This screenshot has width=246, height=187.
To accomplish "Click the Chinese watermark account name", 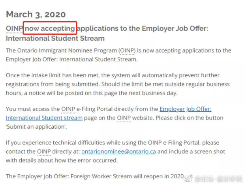I will pos(218,179).
